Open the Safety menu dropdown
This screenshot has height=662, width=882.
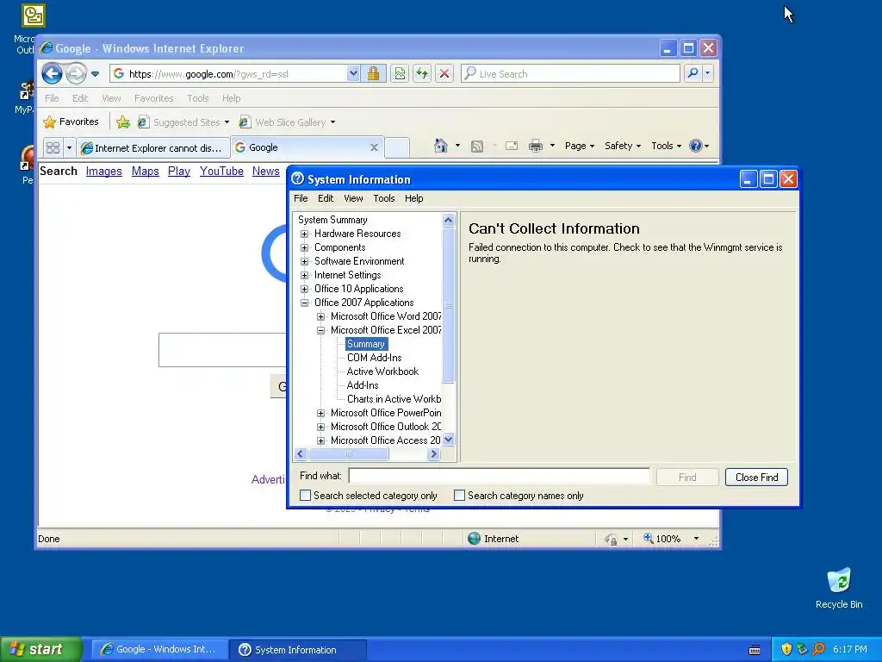click(623, 146)
